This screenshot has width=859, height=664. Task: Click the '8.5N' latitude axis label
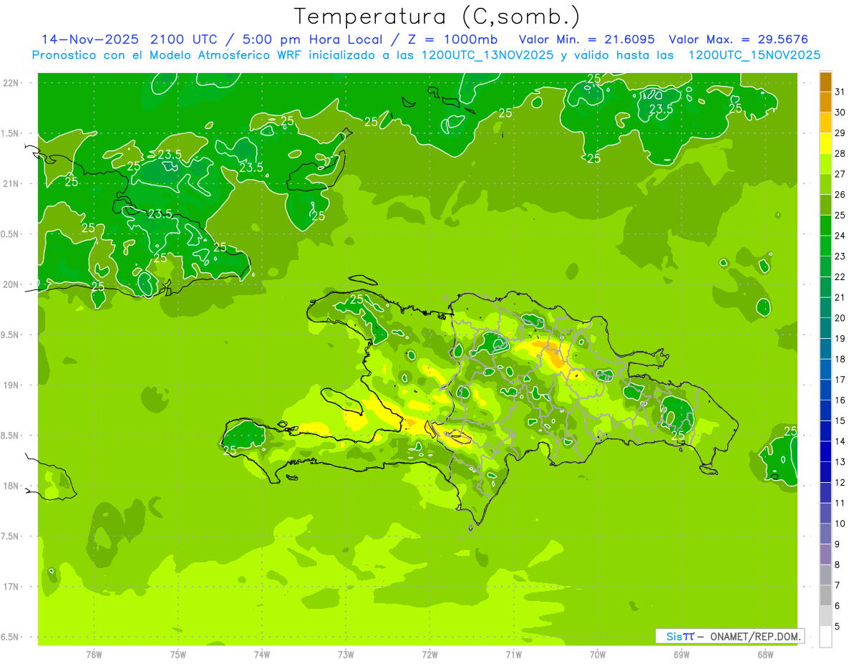tap(11, 436)
